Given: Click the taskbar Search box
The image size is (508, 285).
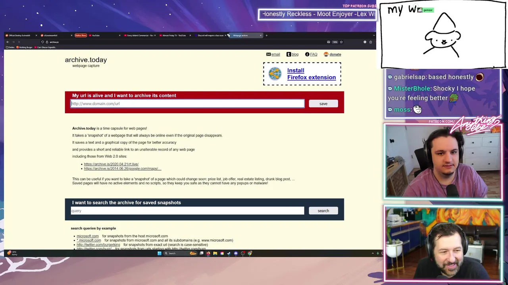Looking at the screenshot, I should [x=181, y=253].
